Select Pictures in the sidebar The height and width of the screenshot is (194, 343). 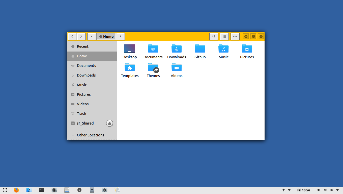coord(92,94)
